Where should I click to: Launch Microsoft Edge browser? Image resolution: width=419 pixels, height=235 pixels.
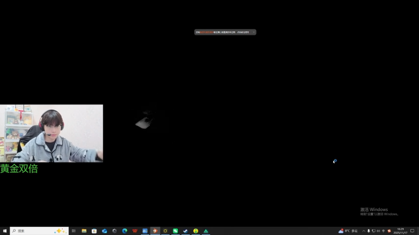point(125,231)
